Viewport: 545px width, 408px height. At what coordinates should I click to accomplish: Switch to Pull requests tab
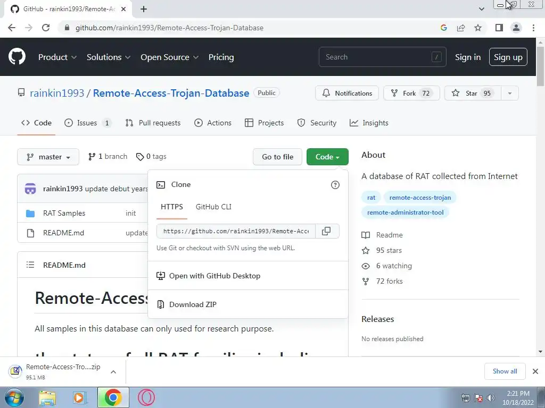pyautogui.click(x=153, y=123)
